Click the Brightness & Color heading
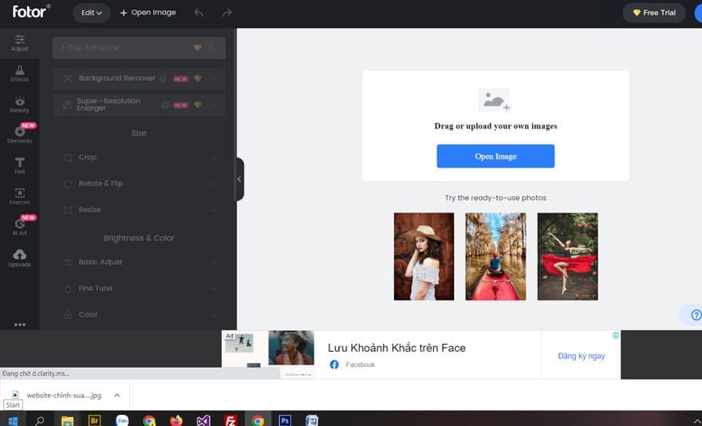 139,239
